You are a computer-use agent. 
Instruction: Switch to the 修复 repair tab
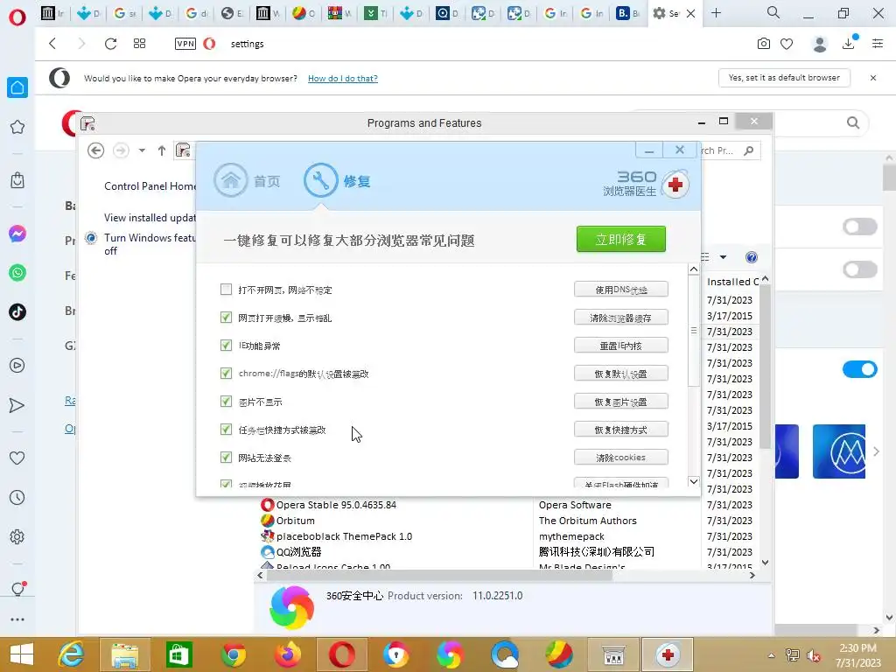[x=337, y=180]
